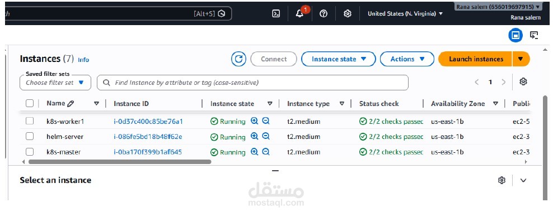
Task: Click 2/2 checks passed for helm-server
Action: click(x=391, y=137)
